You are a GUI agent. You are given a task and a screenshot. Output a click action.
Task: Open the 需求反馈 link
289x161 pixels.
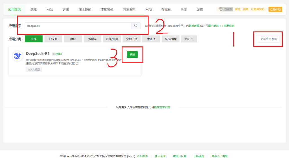[x=213, y=26]
